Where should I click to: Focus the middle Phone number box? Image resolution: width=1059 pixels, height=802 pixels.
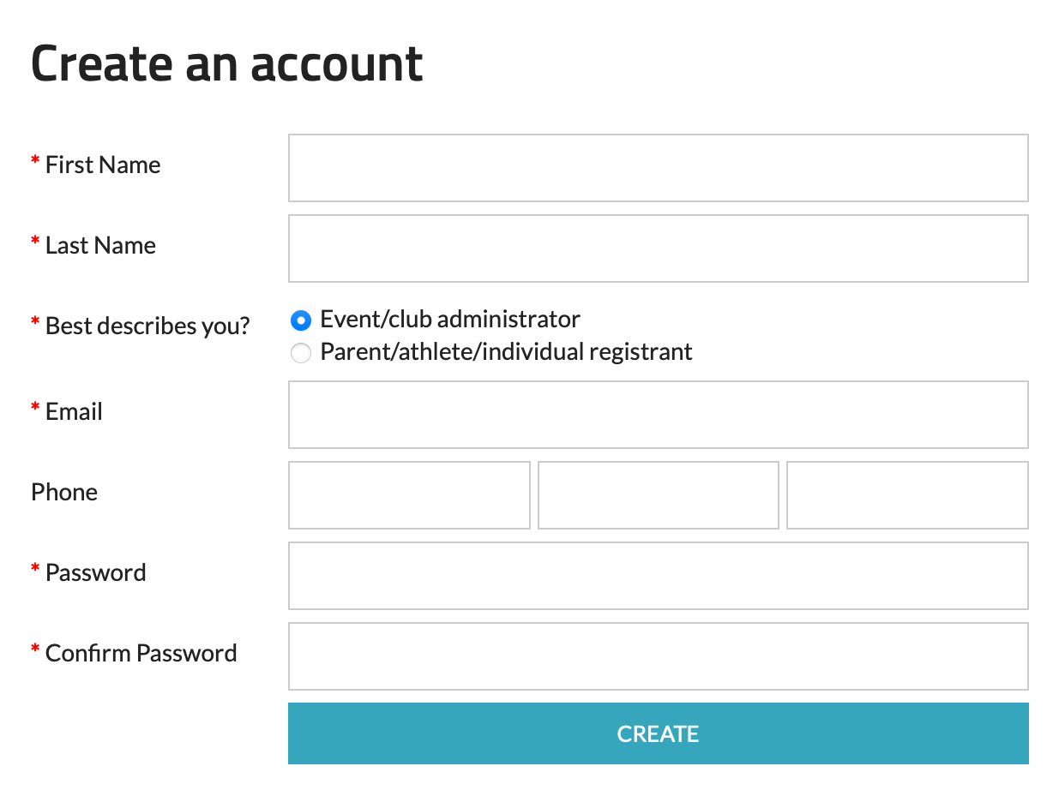tap(658, 495)
